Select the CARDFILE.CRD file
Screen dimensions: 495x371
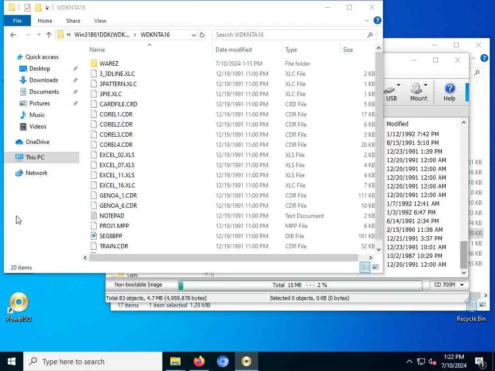pos(118,104)
